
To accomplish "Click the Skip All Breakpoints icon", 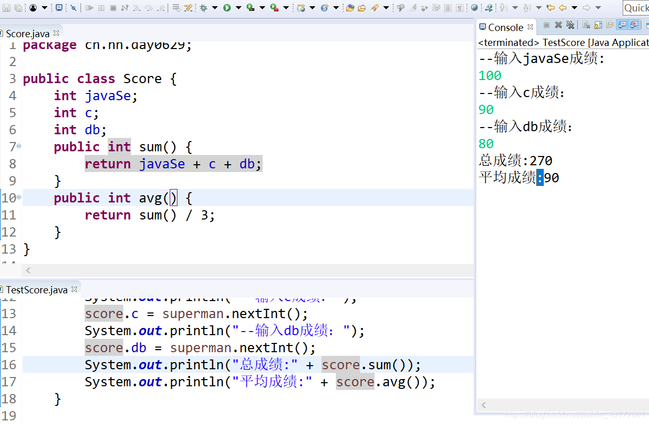I will pos(73,8).
